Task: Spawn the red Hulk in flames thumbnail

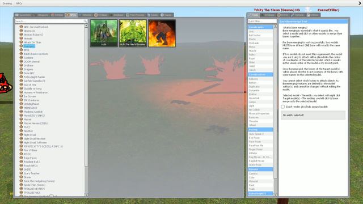Action: (162, 33)
